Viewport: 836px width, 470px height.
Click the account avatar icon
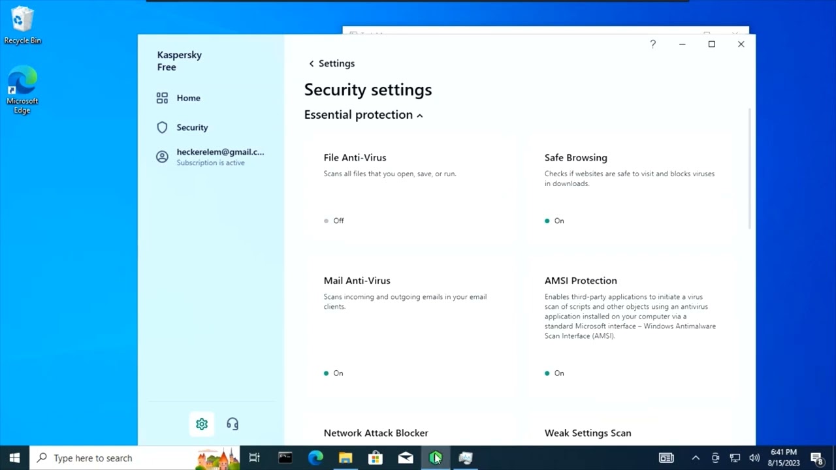click(x=162, y=157)
